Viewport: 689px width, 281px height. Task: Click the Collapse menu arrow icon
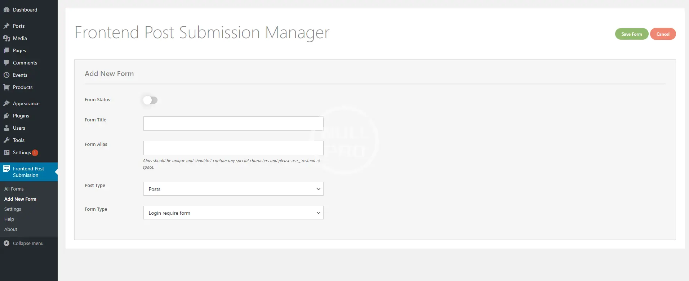tap(6, 243)
